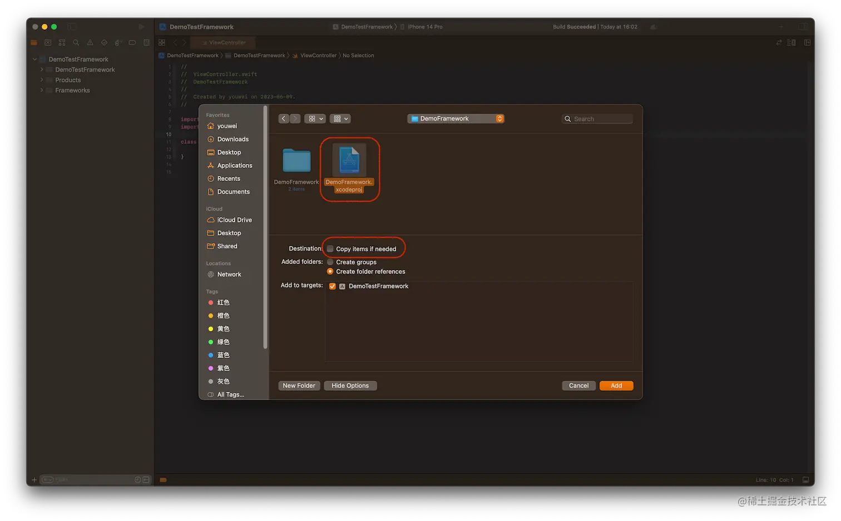This screenshot has height=521, width=841.
Task: Open the editor options lines icon
Action: (x=791, y=42)
